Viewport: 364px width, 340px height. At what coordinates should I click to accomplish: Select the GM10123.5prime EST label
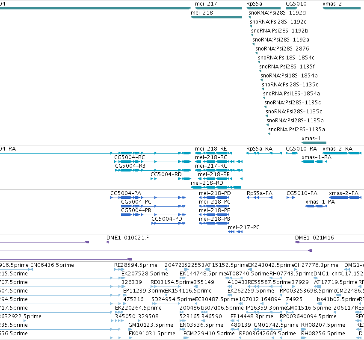tap(151, 325)
